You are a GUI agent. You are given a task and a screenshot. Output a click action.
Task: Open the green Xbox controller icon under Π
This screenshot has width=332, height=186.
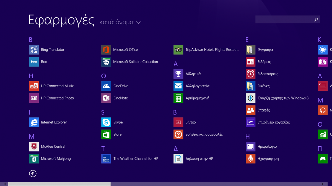pos(323,159)
